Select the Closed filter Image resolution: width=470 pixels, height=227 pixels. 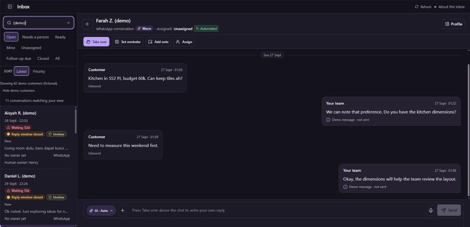[43, 59]
